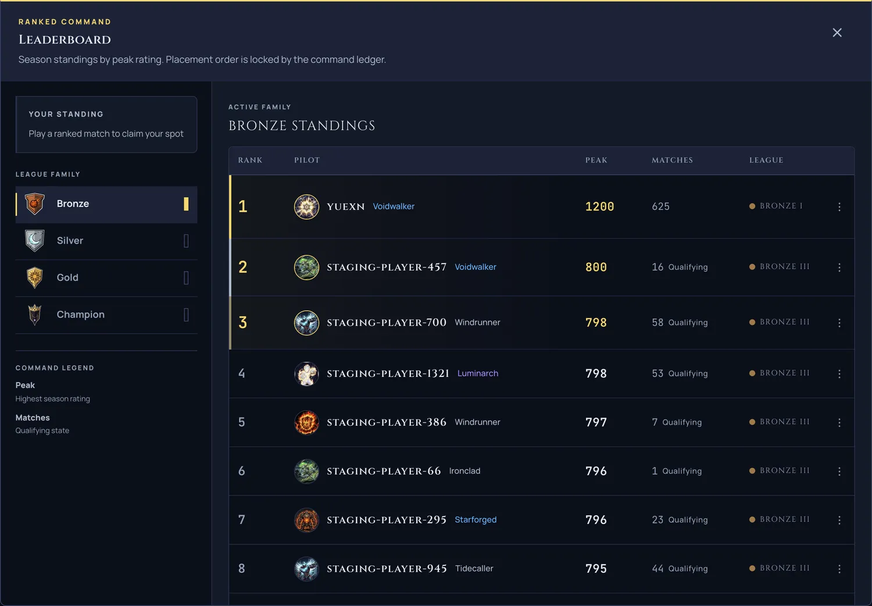Click the Staging-Player-945 name
872x606 pixels.
[387, 569]
